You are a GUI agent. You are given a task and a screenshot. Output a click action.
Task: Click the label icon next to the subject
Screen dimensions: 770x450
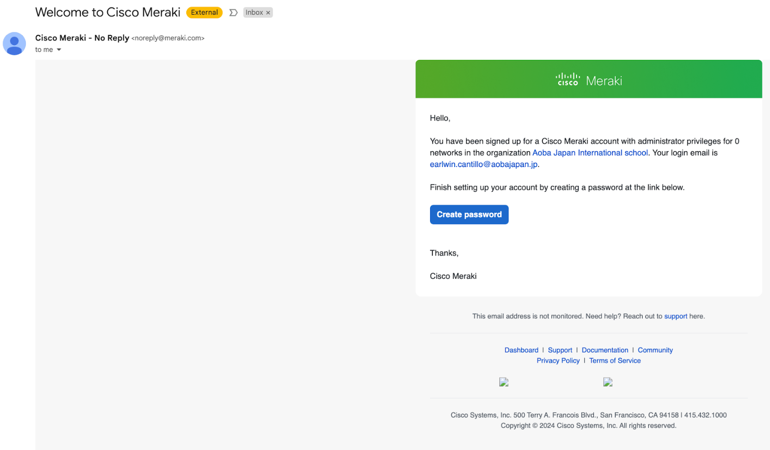233,13
